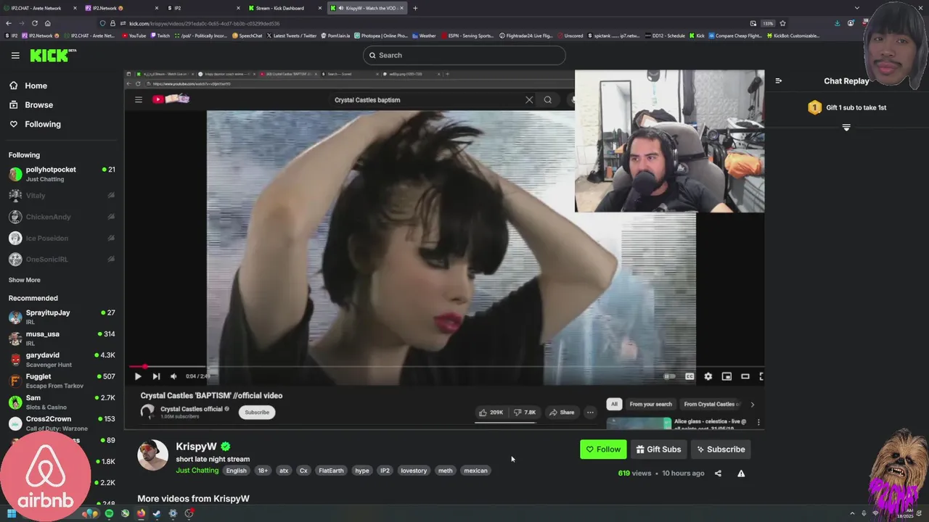Viewport: 929px width, 522px height.
Task: Open KrispyW profile avatar
Action: click(153, 455)
